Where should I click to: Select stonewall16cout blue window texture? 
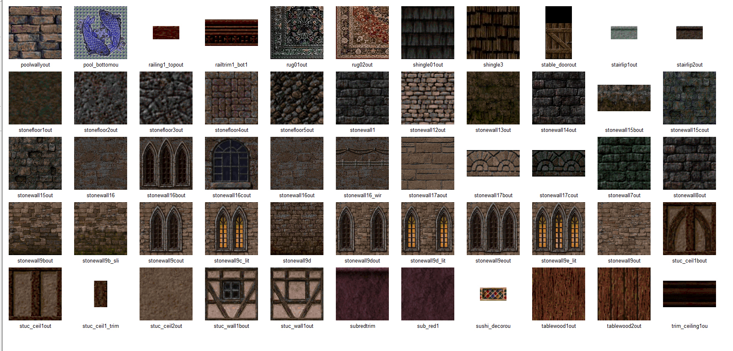click(231, 163)
